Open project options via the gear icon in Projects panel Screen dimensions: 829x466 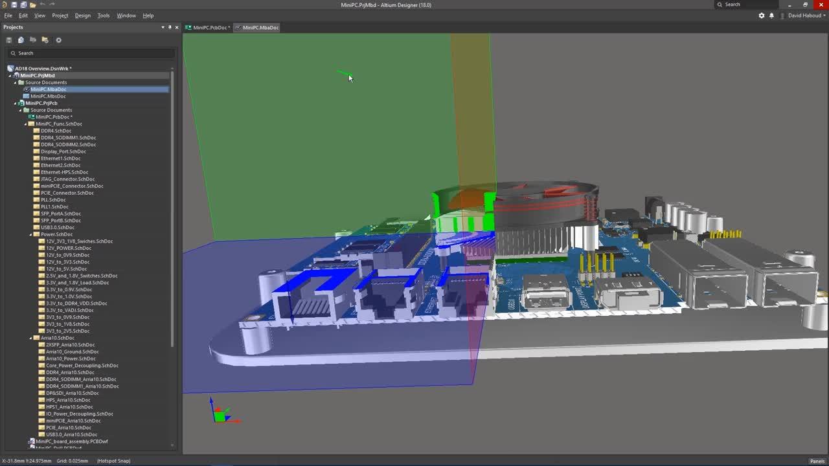click(x=58, y=39)
